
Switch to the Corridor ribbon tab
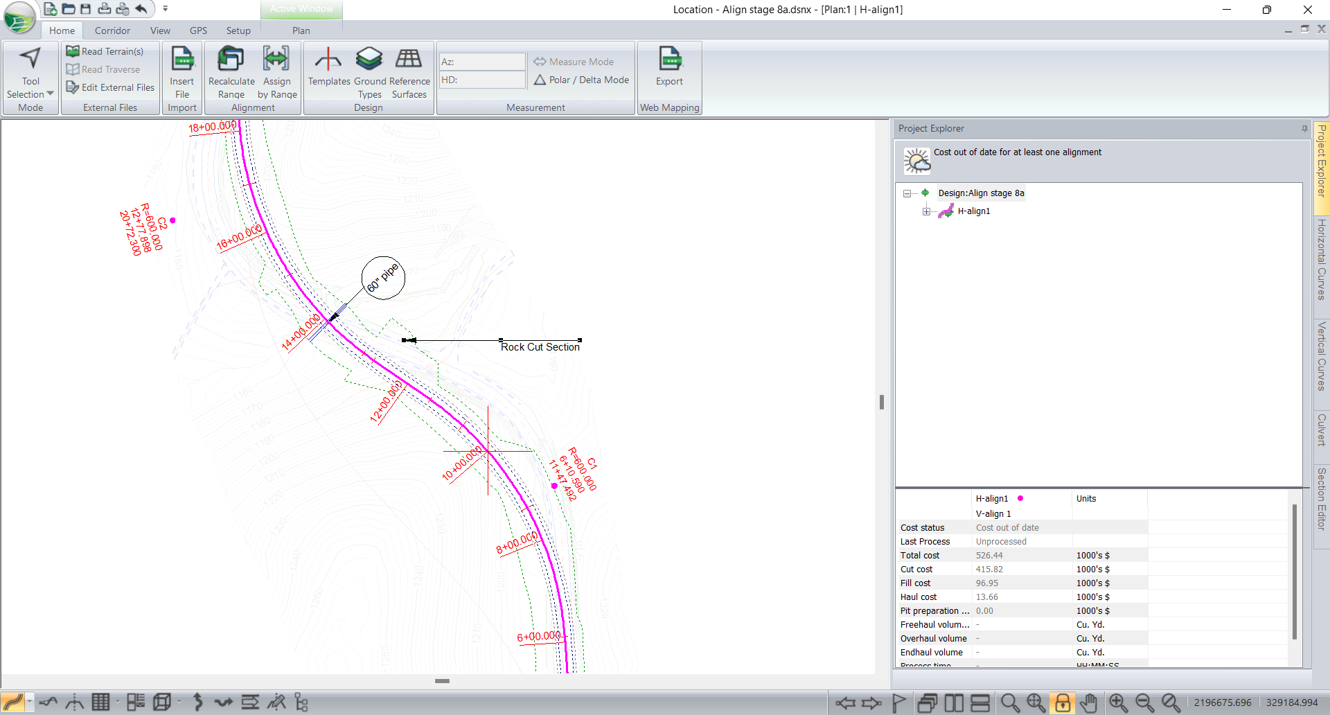tap(112, 30)
